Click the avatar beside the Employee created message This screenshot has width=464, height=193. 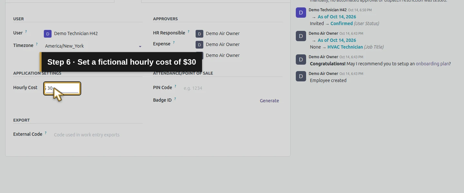(301, 76)
